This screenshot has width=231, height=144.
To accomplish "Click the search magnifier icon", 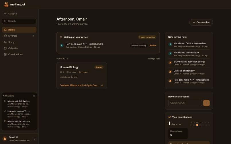I will [x=5, y=21].
